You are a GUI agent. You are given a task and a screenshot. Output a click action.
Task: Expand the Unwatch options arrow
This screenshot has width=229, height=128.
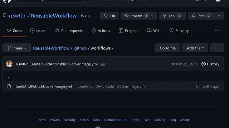click(x=152, y=16)
